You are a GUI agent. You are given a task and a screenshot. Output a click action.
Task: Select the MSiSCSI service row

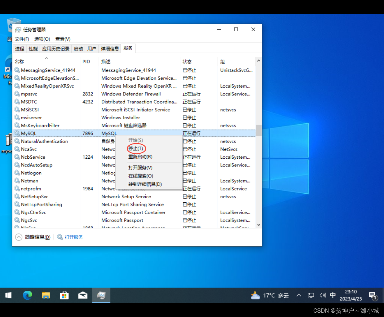(134, 110)
